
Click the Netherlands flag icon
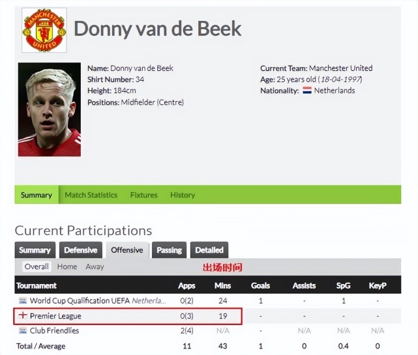pyautogui.click(x=306, y=91)
